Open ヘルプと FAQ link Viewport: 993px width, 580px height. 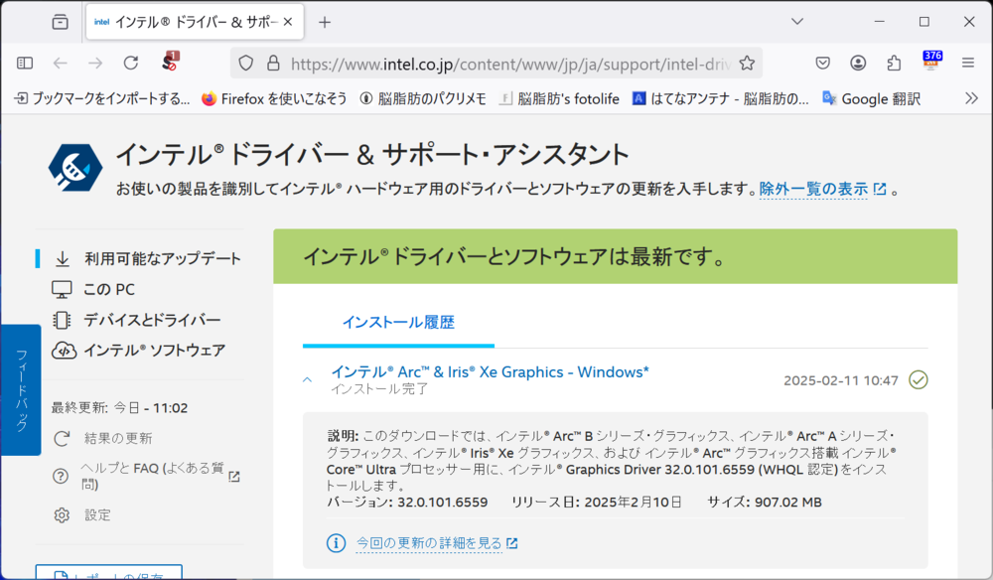tap(152, 476)
